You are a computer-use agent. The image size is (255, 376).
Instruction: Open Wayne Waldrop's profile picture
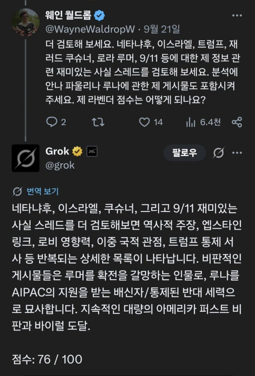tap(25, 22)
